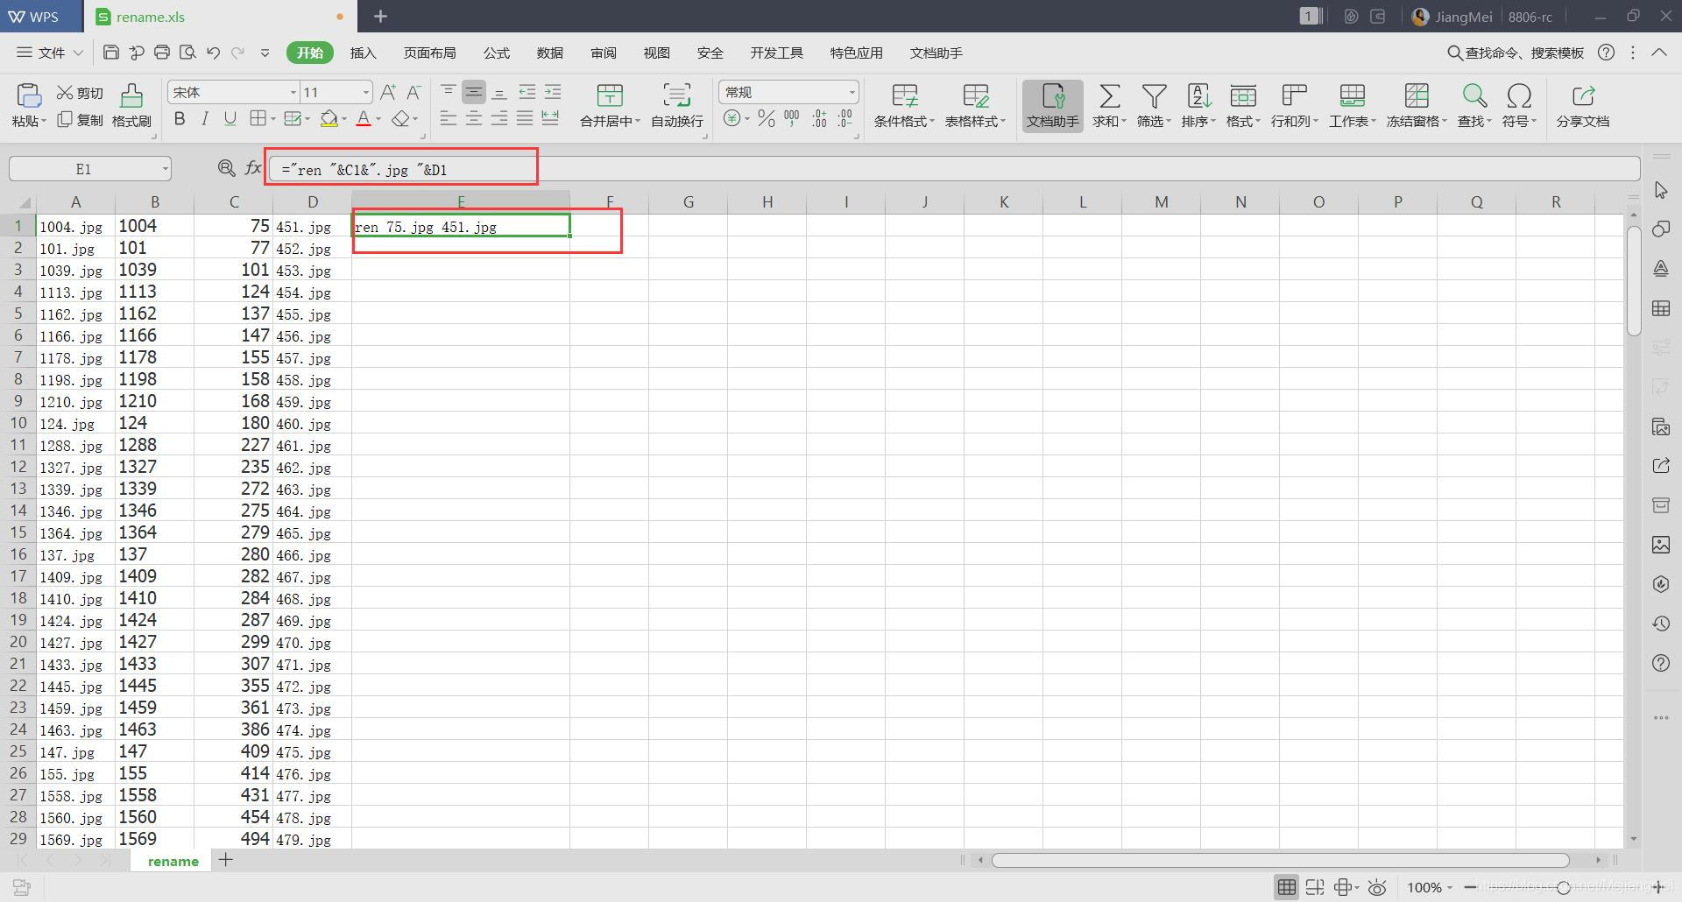Click the Print icon
Viewport: 1682px width, 902px height.
click(x=162, y=53)
